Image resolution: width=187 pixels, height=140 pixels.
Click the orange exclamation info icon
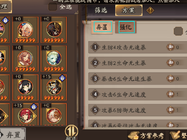click(x=150, y=11)
